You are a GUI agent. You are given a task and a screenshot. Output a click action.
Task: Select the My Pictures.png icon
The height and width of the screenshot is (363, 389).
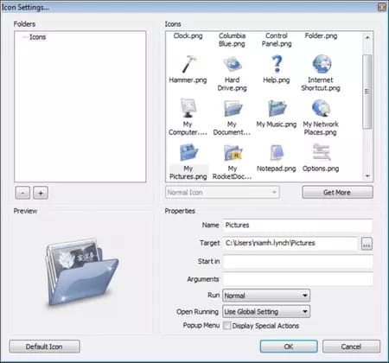click(x=188, y=162)
